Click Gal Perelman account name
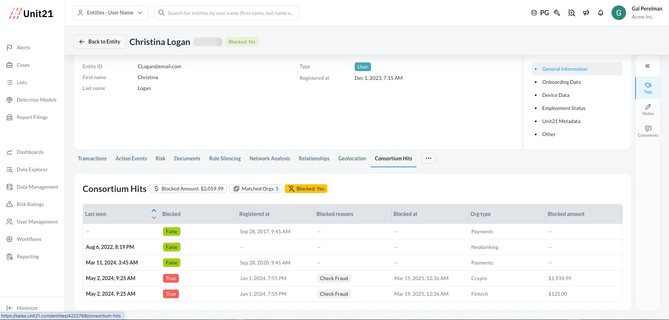Image resolution: width=669 pixels, height=320 pixels. (647, 9)
